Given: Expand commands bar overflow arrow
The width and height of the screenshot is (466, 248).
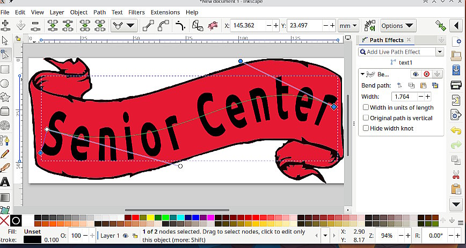Looking at the screenshot, I should pos(456,205).
